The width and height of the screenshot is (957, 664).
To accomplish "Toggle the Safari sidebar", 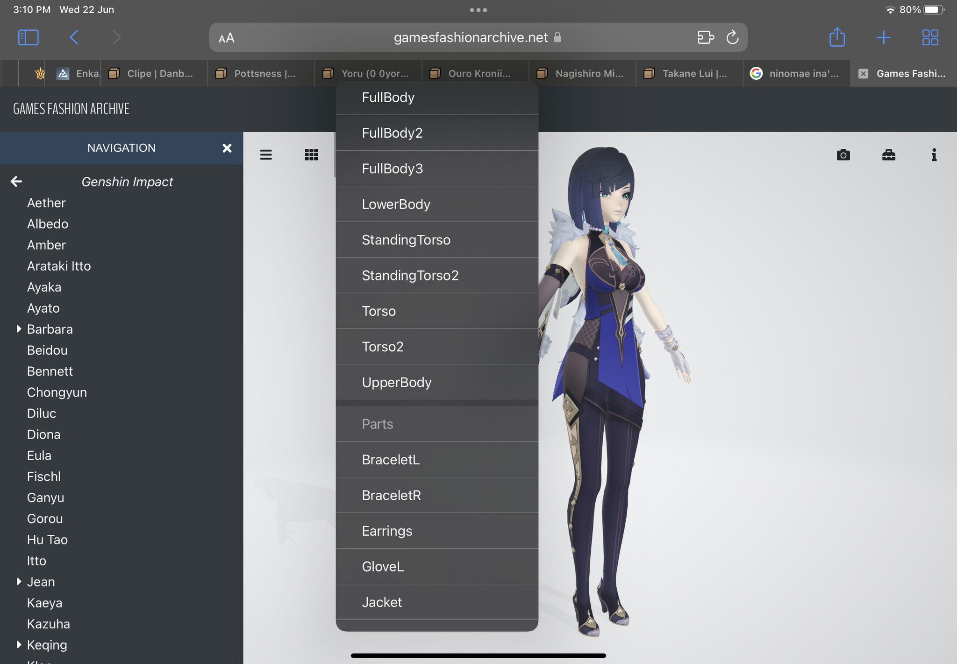I will tap(28, 37).
